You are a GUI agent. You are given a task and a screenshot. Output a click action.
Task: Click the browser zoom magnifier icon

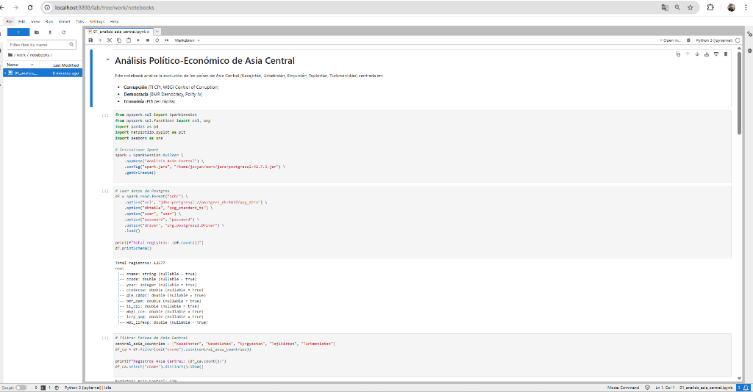[677, 7]
